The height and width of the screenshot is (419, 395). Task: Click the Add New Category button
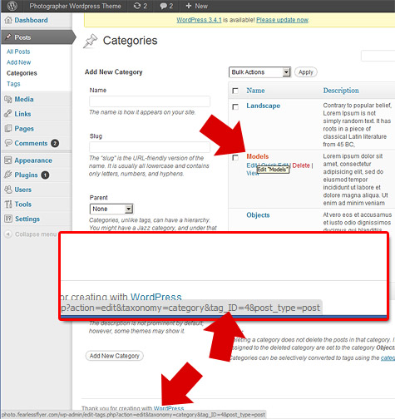coord(115,356)
